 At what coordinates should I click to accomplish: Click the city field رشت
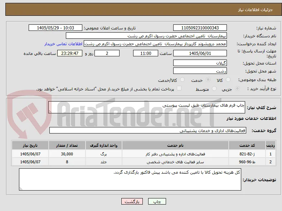200,71
